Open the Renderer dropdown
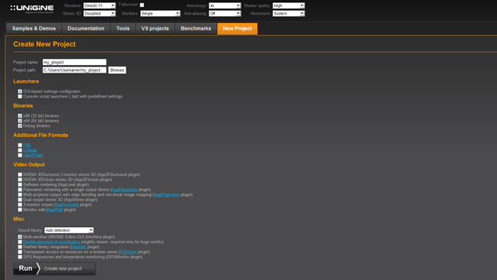This screenshot has width=497, height=280. [99, 5]
